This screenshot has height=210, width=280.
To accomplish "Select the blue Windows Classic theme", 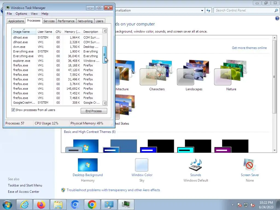I will point(120,146).
